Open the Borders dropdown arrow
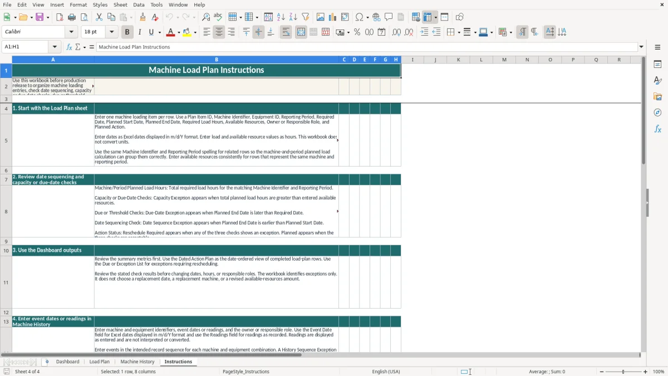Image resolution: width=668 pixels, height=376 pixels. click(458, 32)
